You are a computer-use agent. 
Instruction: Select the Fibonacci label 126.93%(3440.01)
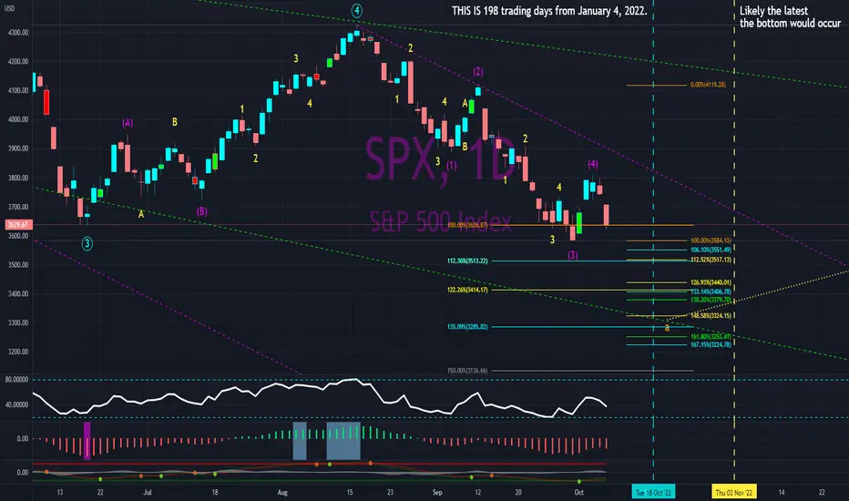click(711, 282)
